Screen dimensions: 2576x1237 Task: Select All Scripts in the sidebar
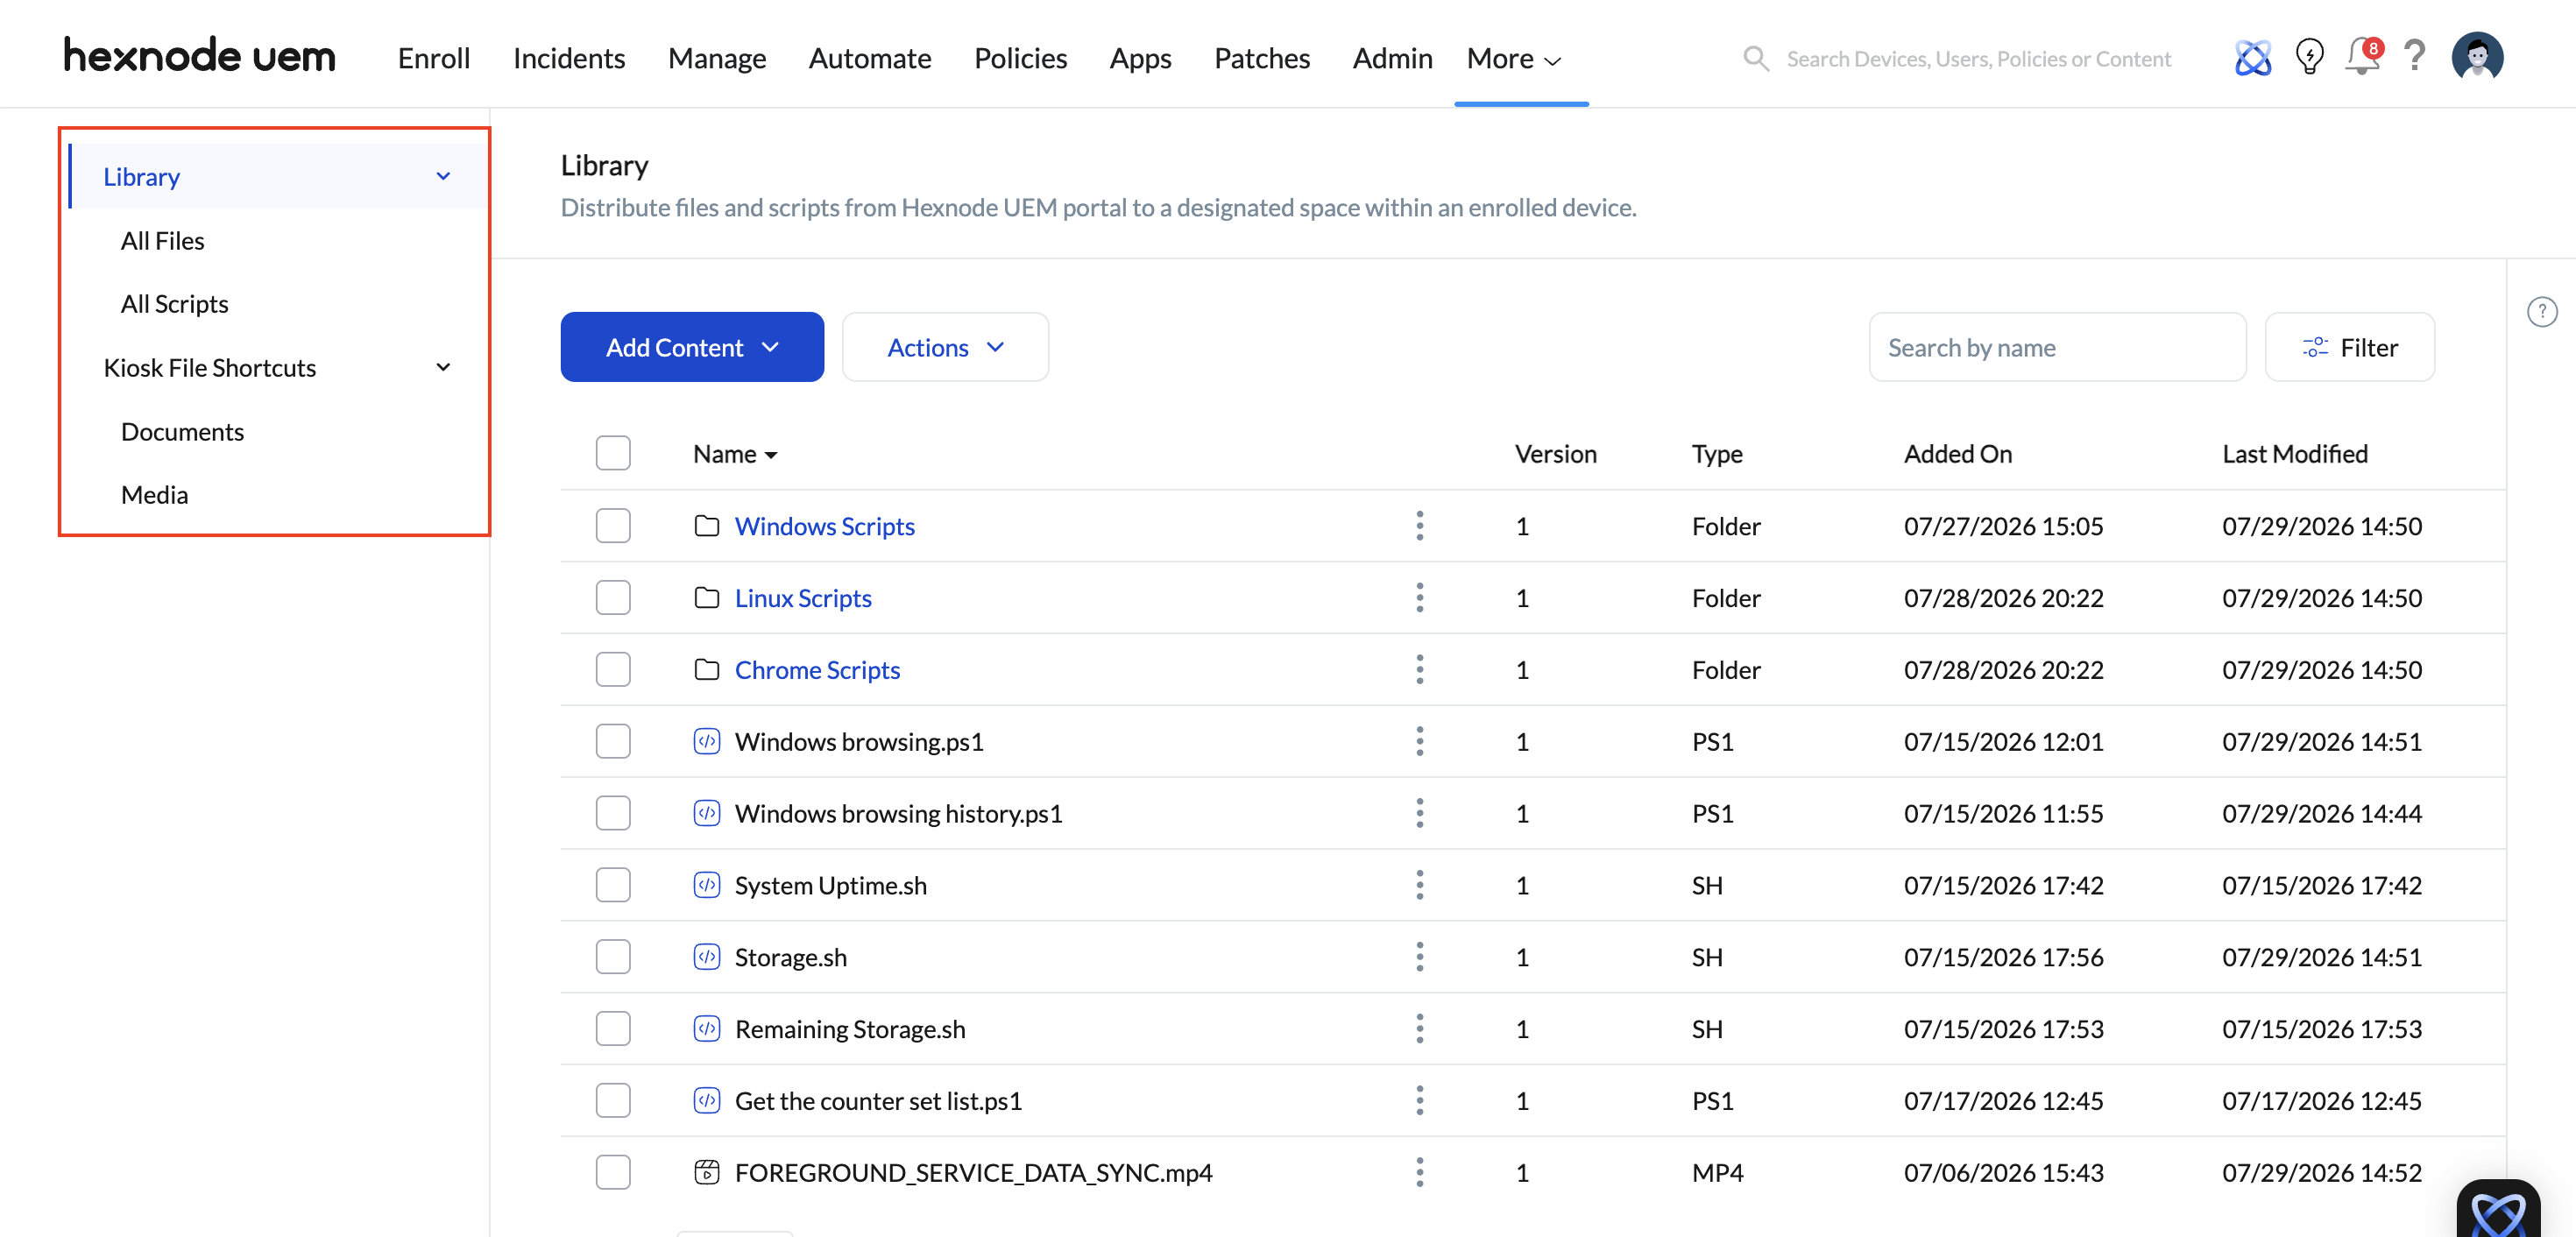coord(175,304)
